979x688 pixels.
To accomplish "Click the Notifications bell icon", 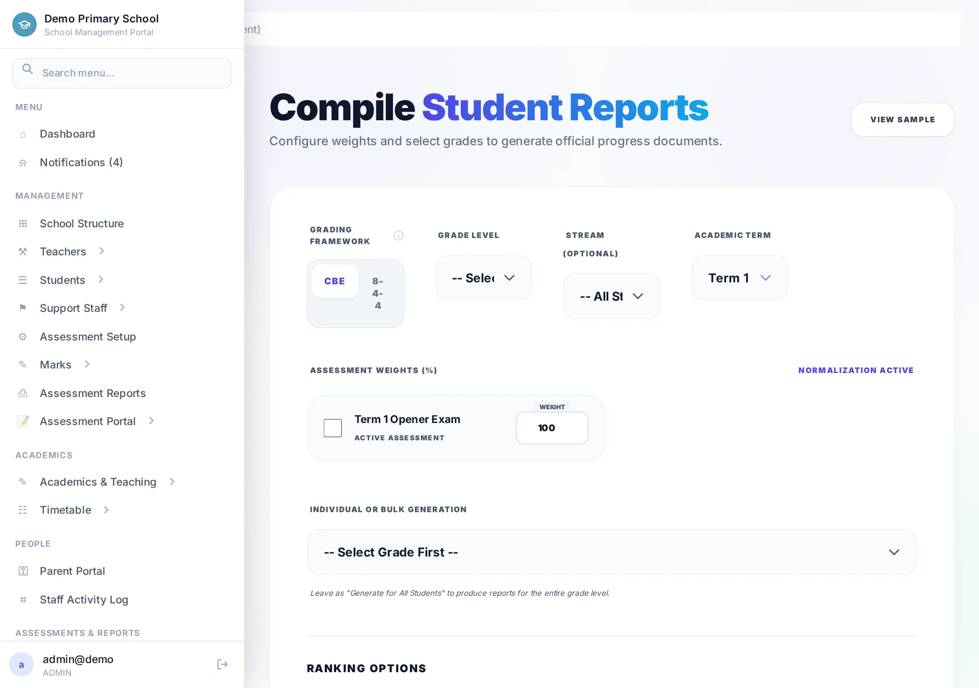I will (23, 163).
